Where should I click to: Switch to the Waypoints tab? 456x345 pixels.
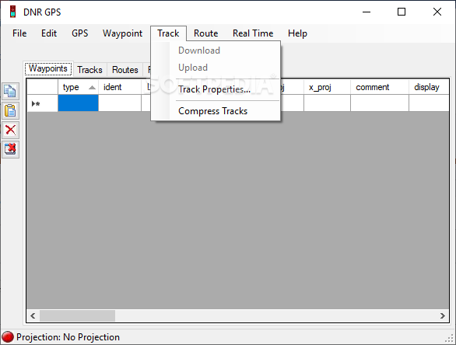(48, 68)
